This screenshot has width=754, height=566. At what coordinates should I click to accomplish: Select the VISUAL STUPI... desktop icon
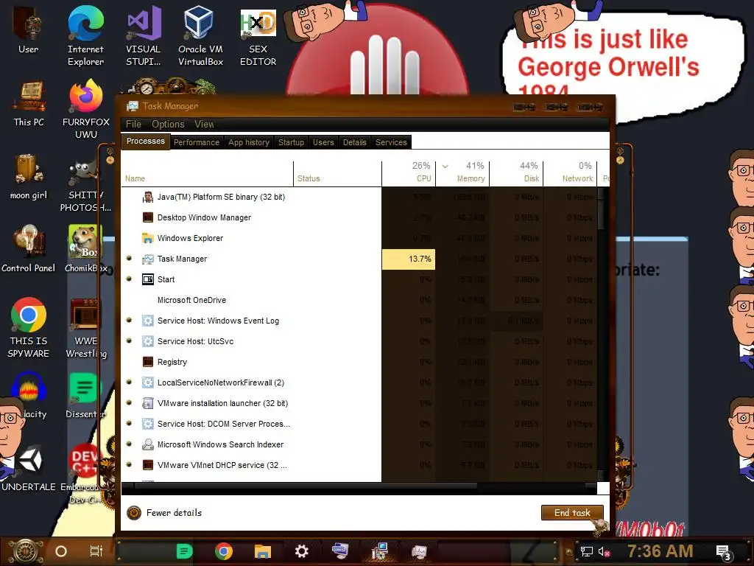[x=144, y=35]
